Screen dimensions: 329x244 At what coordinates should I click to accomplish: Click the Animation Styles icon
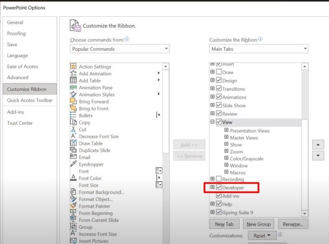coord(73,94)
